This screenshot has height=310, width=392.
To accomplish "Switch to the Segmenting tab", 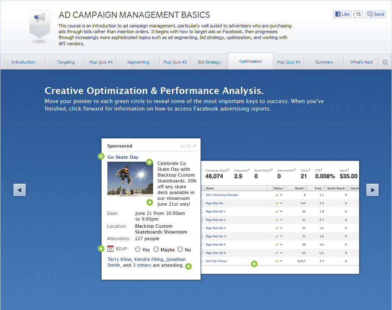I will pos(138,62).
